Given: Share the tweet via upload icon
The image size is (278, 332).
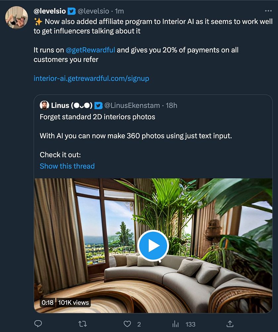Looking at the screenshot, I should [x=230, y=323].
